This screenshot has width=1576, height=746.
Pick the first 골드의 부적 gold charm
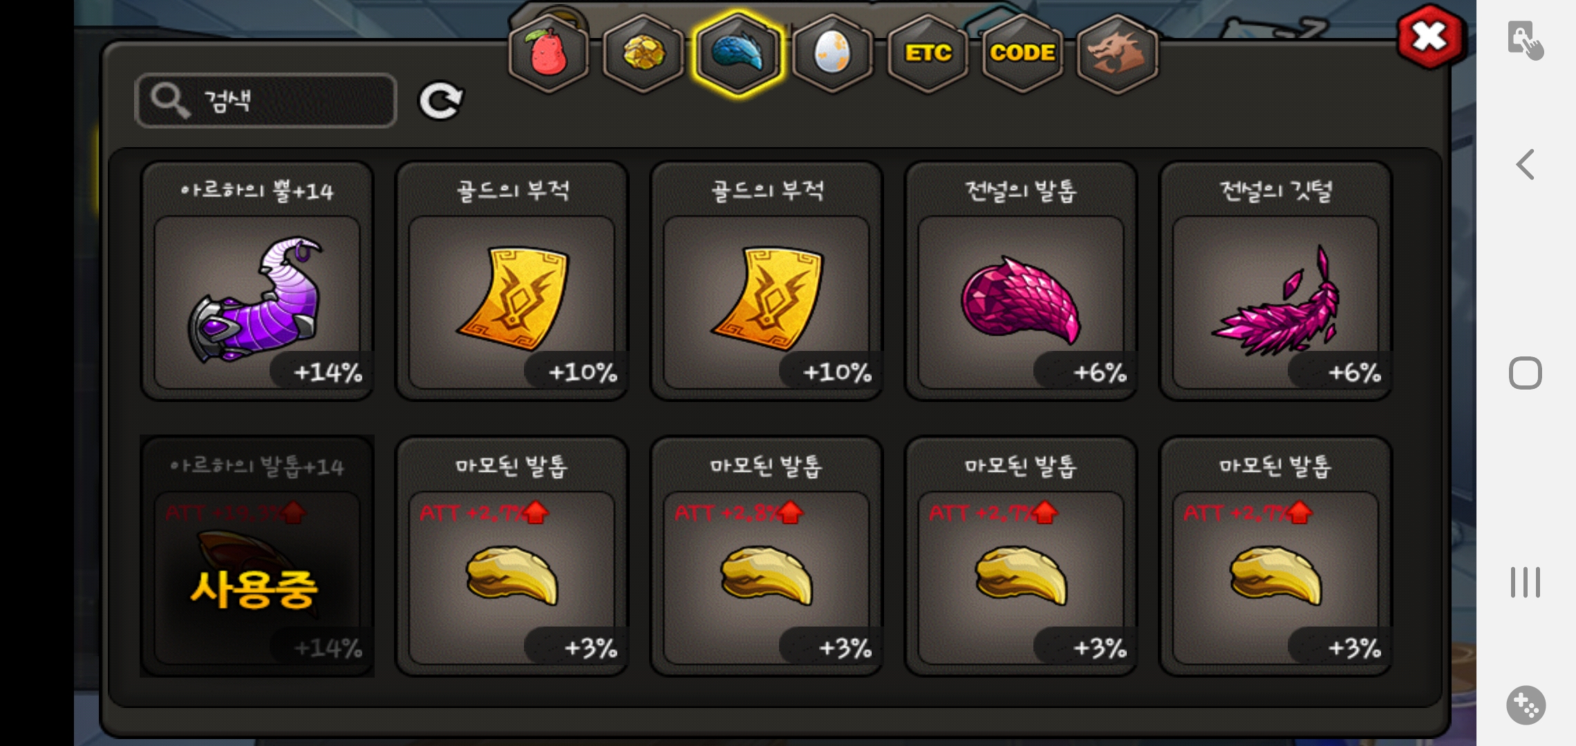click(x=512, y=280)
